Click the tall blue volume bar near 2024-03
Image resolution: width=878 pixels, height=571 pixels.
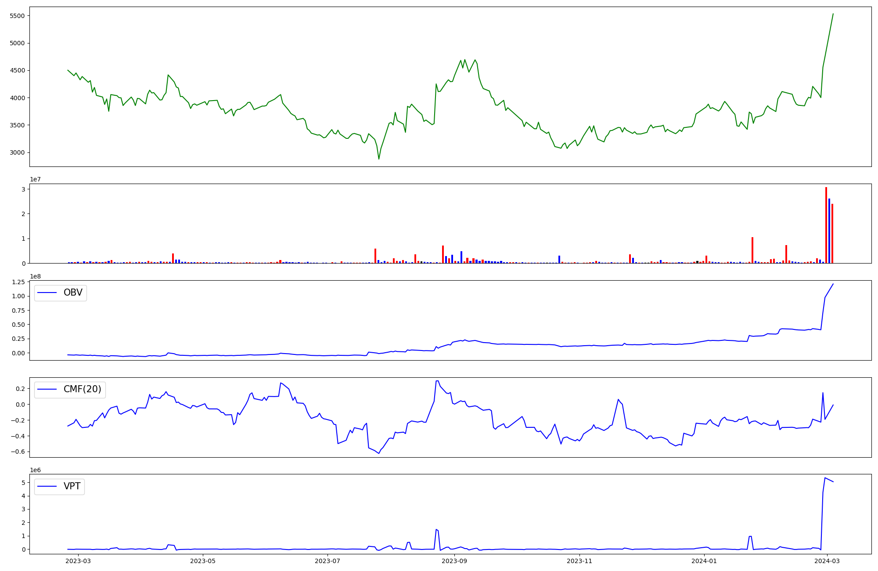pos(829,231)
